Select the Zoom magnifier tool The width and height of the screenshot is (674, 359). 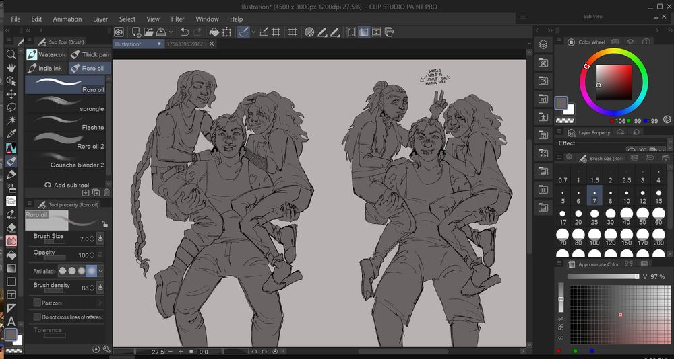point(11,54)
